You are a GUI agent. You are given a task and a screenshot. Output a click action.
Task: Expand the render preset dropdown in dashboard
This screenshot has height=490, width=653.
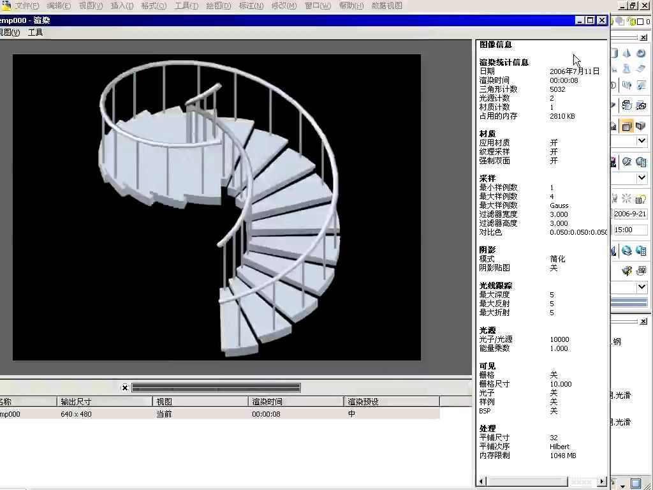(x=642, y=286)
